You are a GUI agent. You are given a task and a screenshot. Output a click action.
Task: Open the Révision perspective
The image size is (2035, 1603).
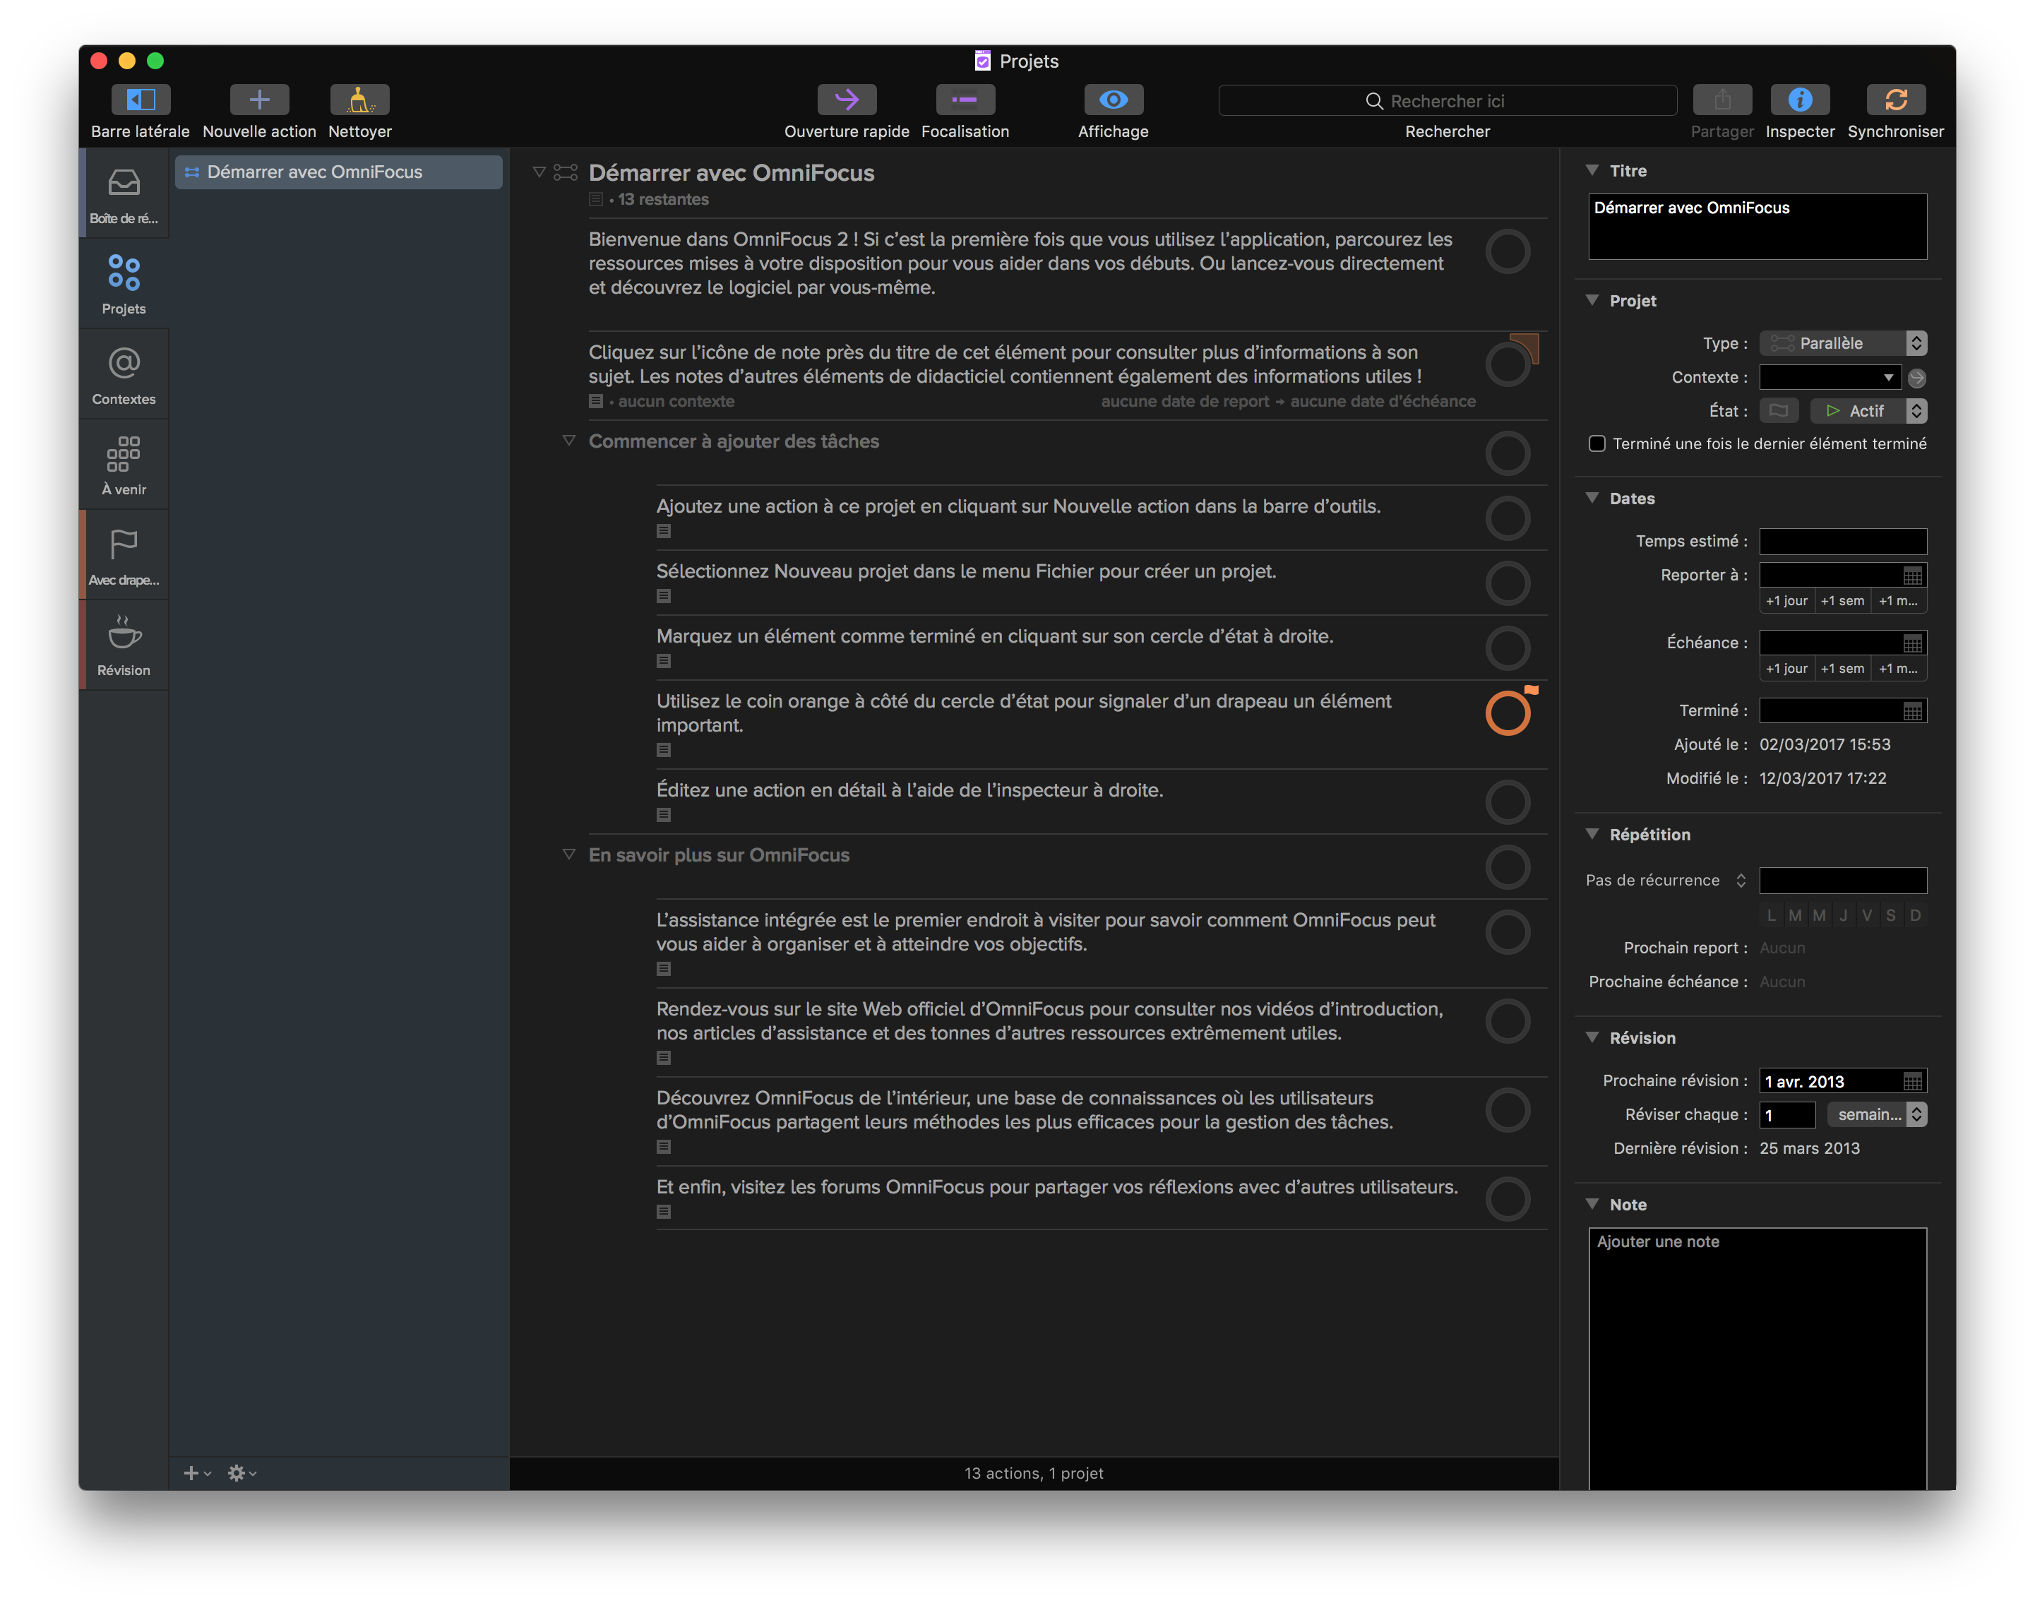tap(124, 645)
